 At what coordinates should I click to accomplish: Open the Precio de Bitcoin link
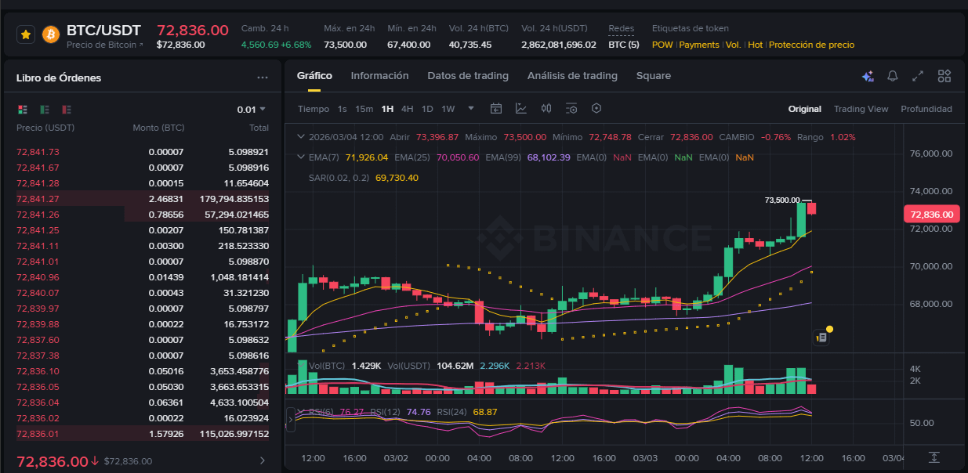tap(105, 45)
